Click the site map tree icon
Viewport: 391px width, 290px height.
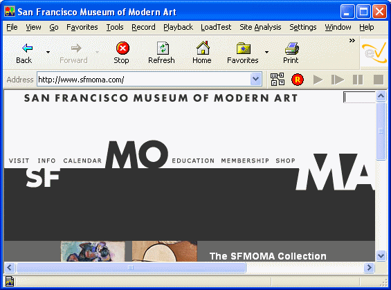coord(278,80)
